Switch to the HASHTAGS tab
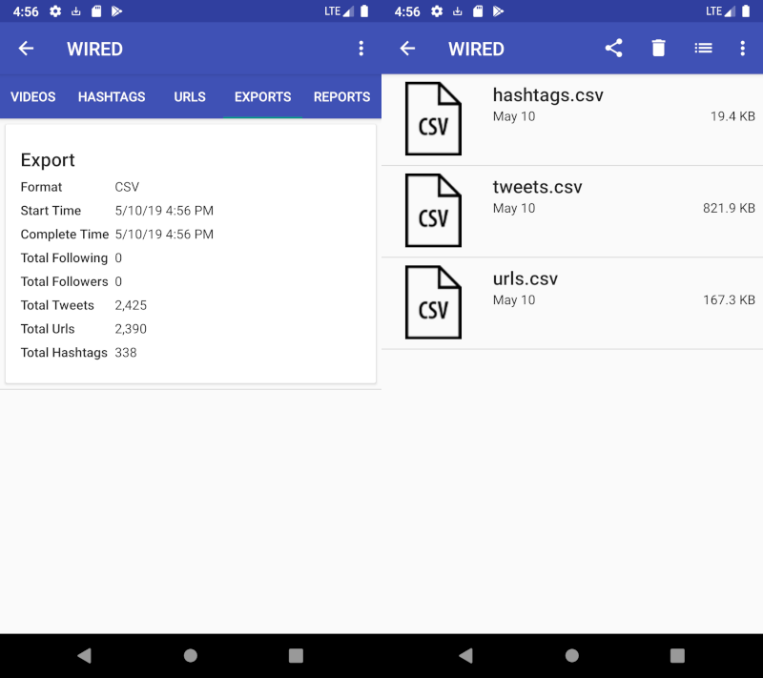 pyautogui.click(x=112, y=97)
